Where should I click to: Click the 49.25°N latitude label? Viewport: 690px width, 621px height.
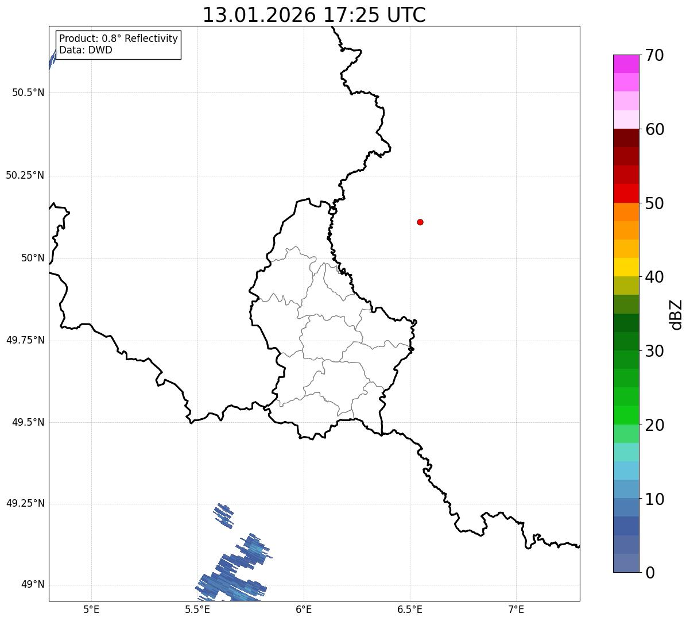pos(25,503)
